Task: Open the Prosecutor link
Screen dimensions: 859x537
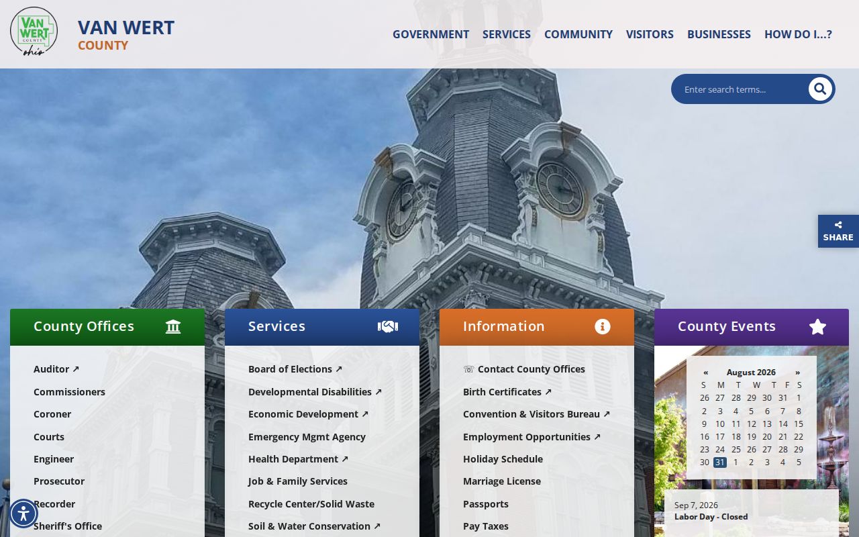Action: [x=59, y=481]
